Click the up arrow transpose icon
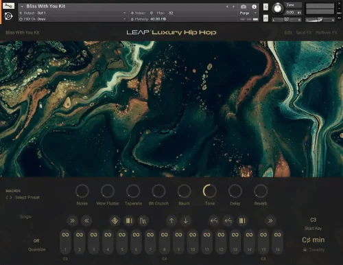This screenshot has width=343, height=265. coord(171,220)
